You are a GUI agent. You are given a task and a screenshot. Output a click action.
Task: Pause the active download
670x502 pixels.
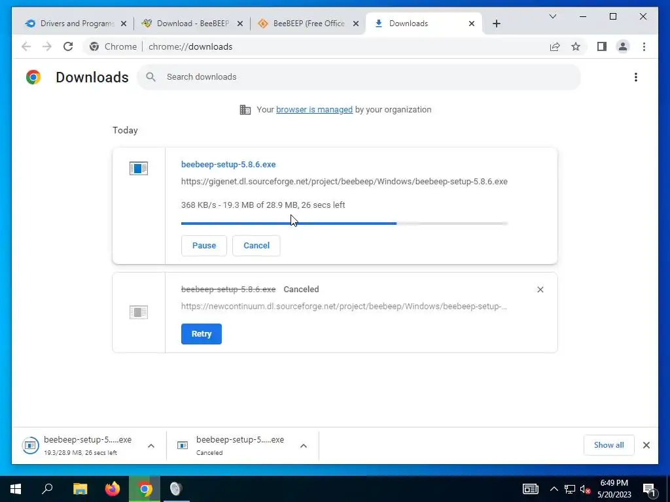(204, 246)
